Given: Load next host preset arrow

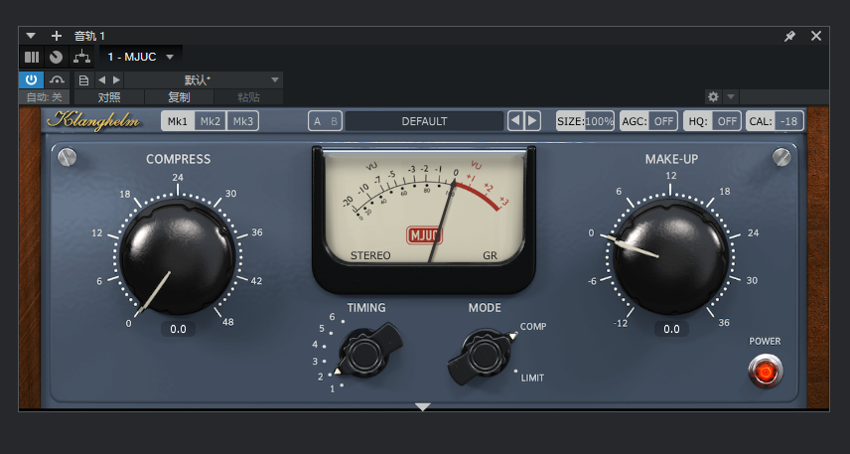Looking at the screenshot, I should (x=116, y=80).
